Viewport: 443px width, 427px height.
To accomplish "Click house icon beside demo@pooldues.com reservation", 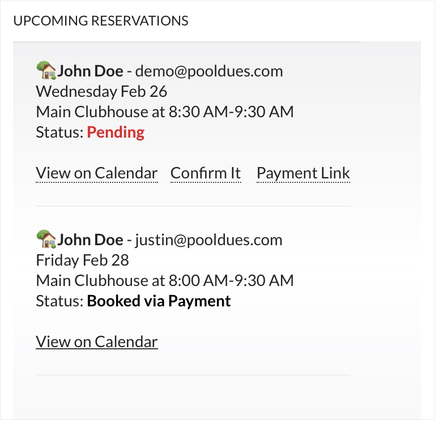I will [46, 71].
